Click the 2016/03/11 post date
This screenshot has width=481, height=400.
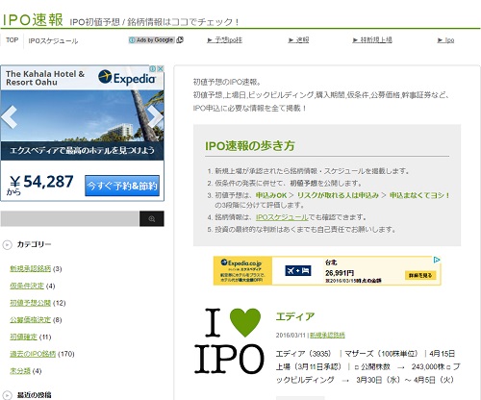(291, 336)
